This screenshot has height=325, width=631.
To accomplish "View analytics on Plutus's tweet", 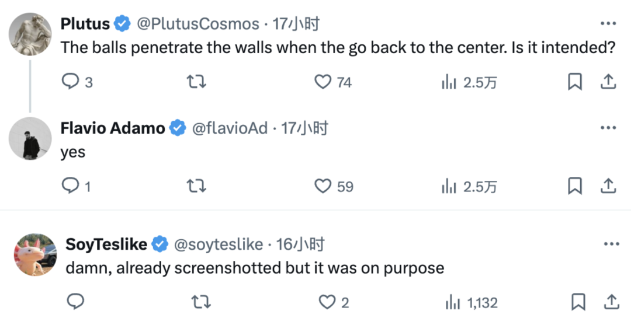I will point(449,82).
